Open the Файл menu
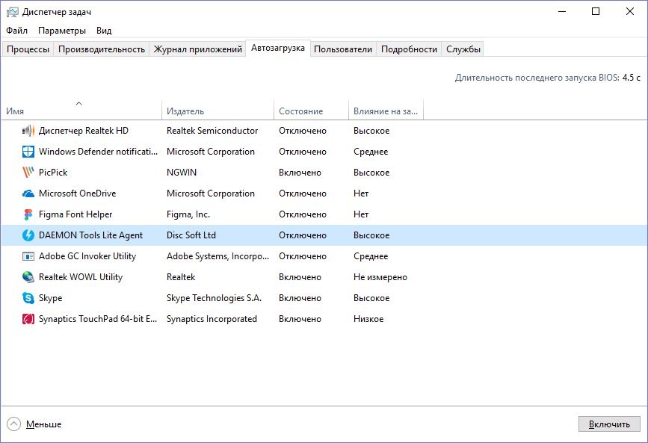 17,31
